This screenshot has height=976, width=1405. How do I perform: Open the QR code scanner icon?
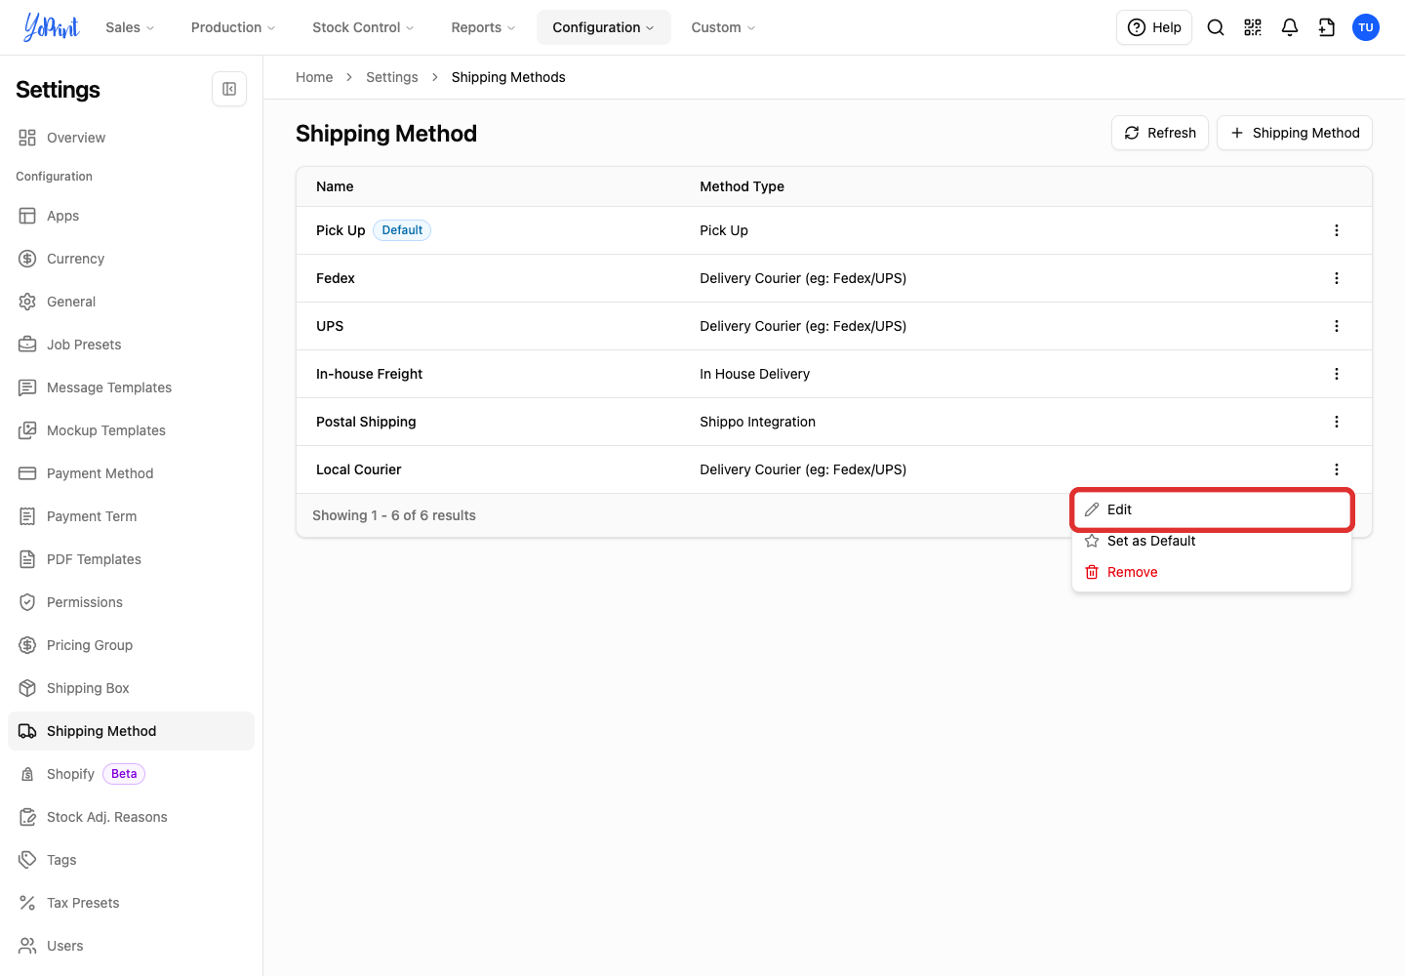(1253, 27)
